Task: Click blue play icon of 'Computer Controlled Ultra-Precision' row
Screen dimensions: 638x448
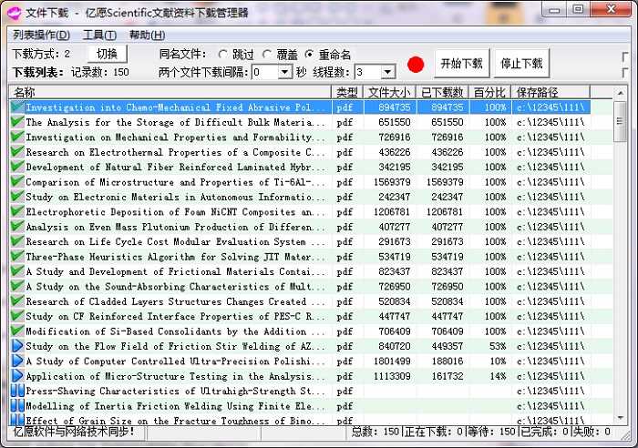Action: tap(17, 361)
